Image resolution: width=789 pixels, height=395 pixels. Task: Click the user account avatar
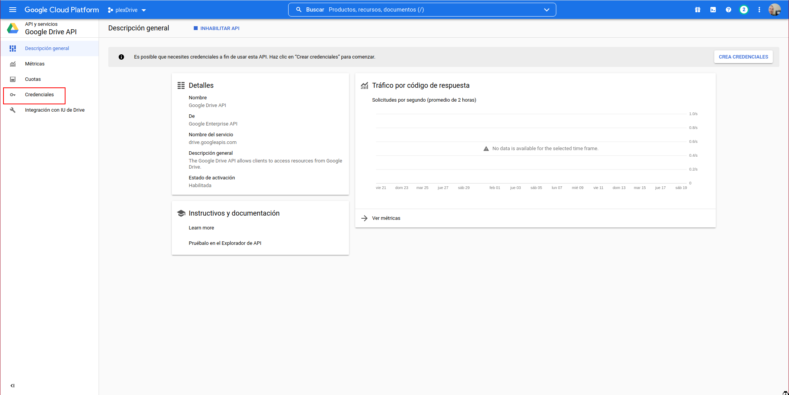coord(774,10)
